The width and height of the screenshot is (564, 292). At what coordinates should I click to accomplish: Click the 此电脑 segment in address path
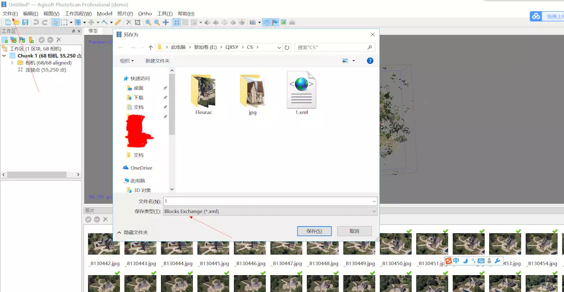tap(178, 47)
